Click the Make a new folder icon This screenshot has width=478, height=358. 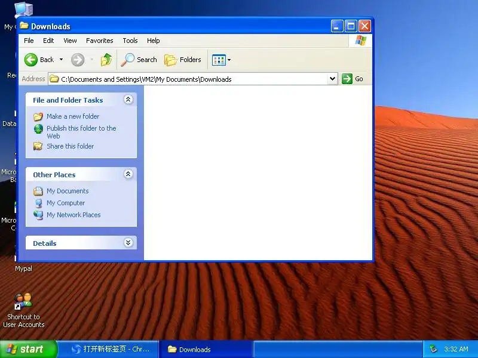[x=38, y=116]
